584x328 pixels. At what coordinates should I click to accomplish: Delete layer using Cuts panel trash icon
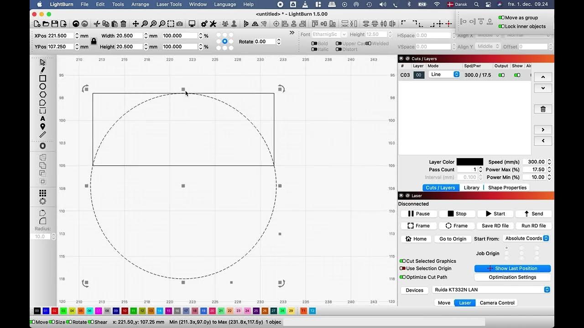(543, 109)
